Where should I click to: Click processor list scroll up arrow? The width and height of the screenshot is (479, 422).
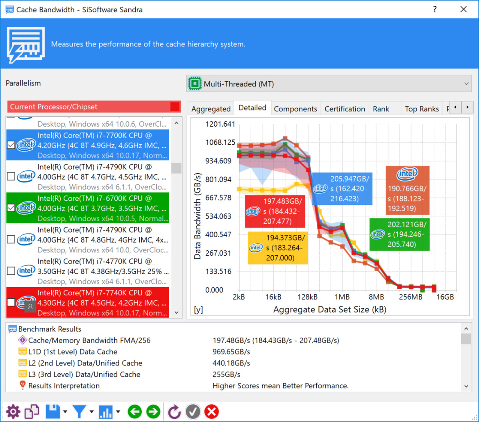coord(176,123)
